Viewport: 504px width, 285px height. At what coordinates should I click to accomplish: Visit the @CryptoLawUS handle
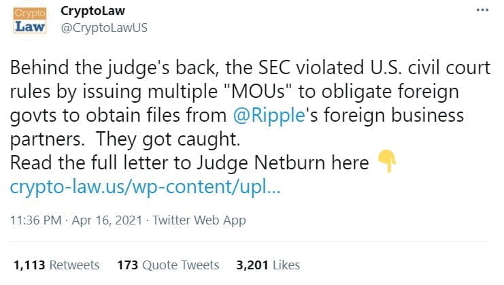[104, 28]
